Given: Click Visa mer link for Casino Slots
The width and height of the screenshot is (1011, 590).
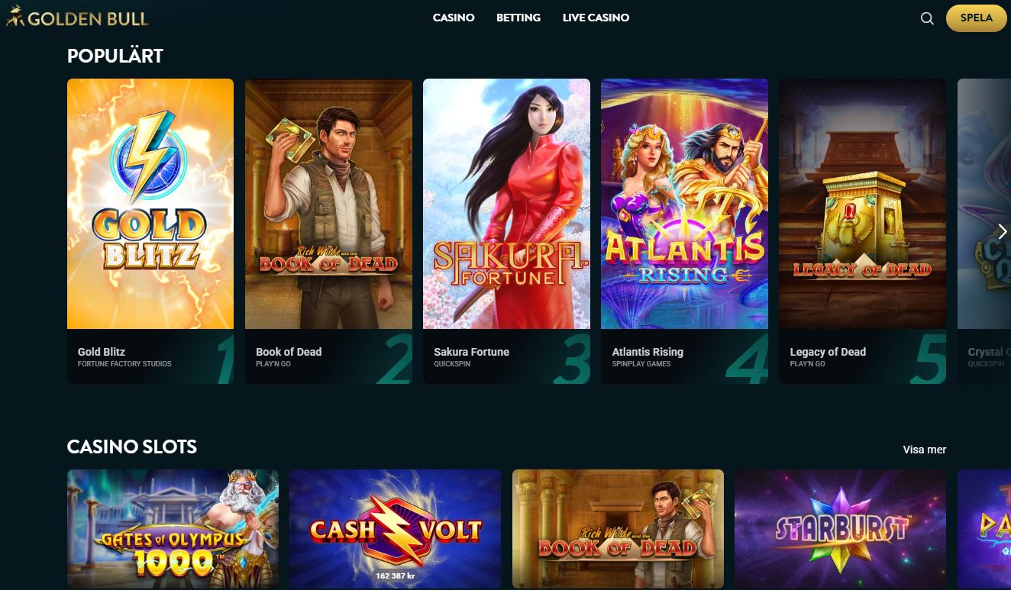Looking at the screenshot, I should click(x=924, y=450).
